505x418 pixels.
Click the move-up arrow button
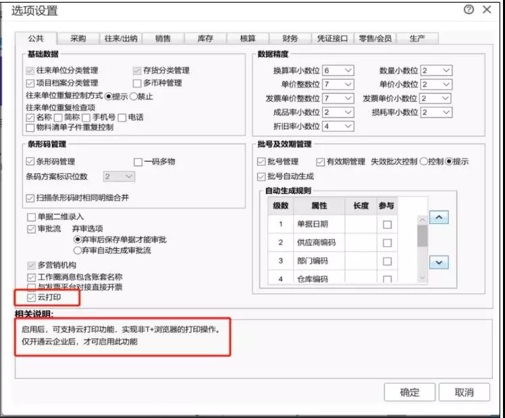pyautogui.click(x=440, y=218)
